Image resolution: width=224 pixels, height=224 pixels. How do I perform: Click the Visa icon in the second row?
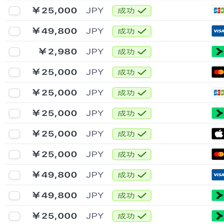(218, 31)
